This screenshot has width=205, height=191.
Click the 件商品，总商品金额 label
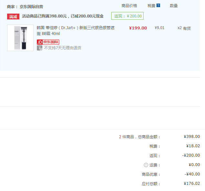click(141, 137)
